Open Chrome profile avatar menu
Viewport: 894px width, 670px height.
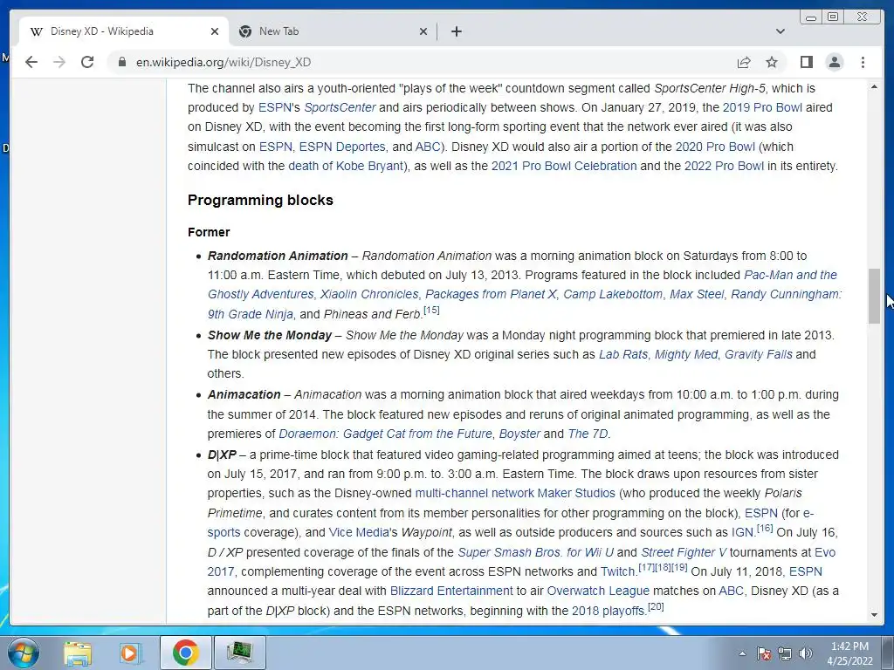click(x=834, y=62)
